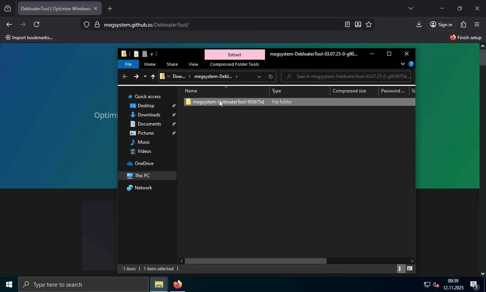This screenshot has height=292, width=486.
Task: Click the horizontal scrollbar in file list
Action: click(256, 261)
